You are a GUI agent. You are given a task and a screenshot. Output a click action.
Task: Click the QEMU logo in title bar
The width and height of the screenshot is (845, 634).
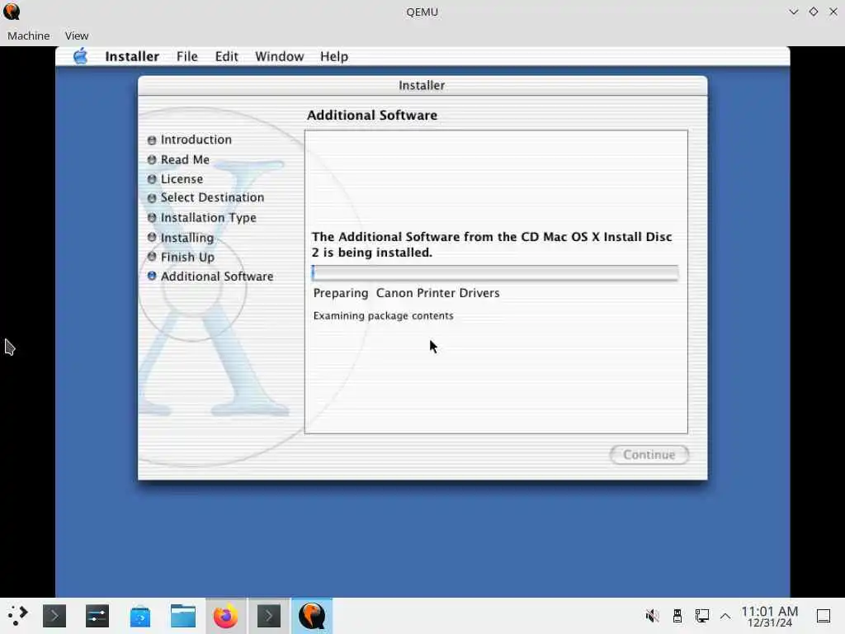(x=12, y=12)
